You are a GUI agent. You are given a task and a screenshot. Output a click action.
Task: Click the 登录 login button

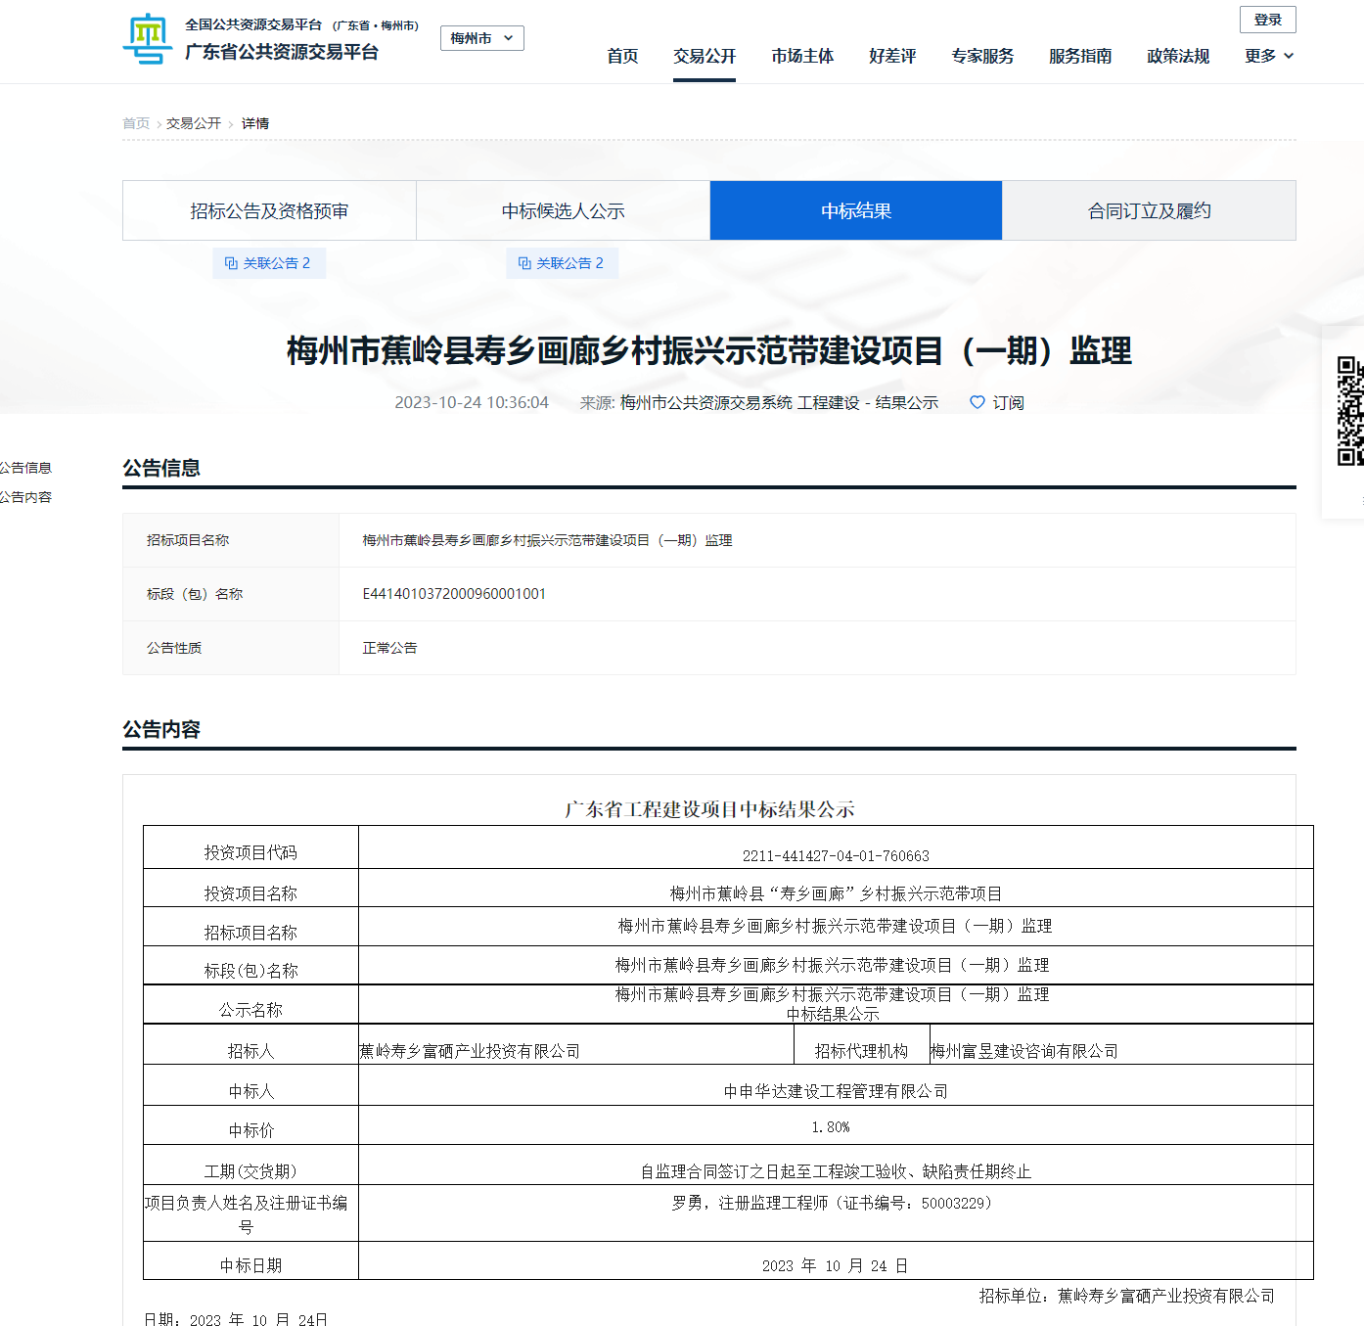1267,20
